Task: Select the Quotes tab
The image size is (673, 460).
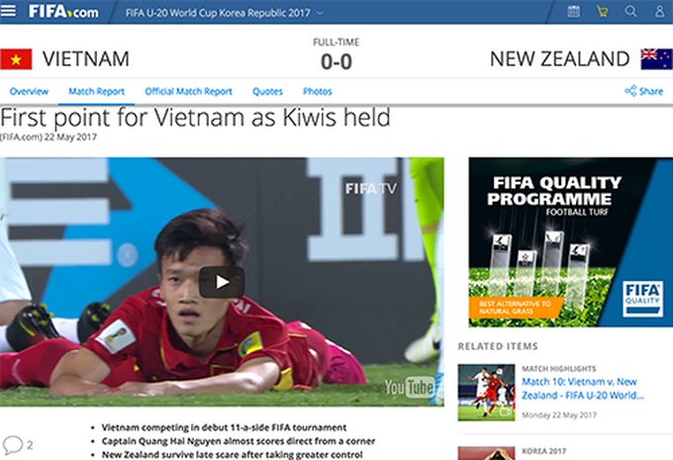Action: 267,91
